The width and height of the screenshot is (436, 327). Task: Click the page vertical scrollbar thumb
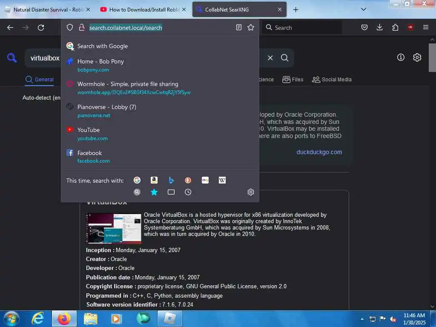click(432, 57)
